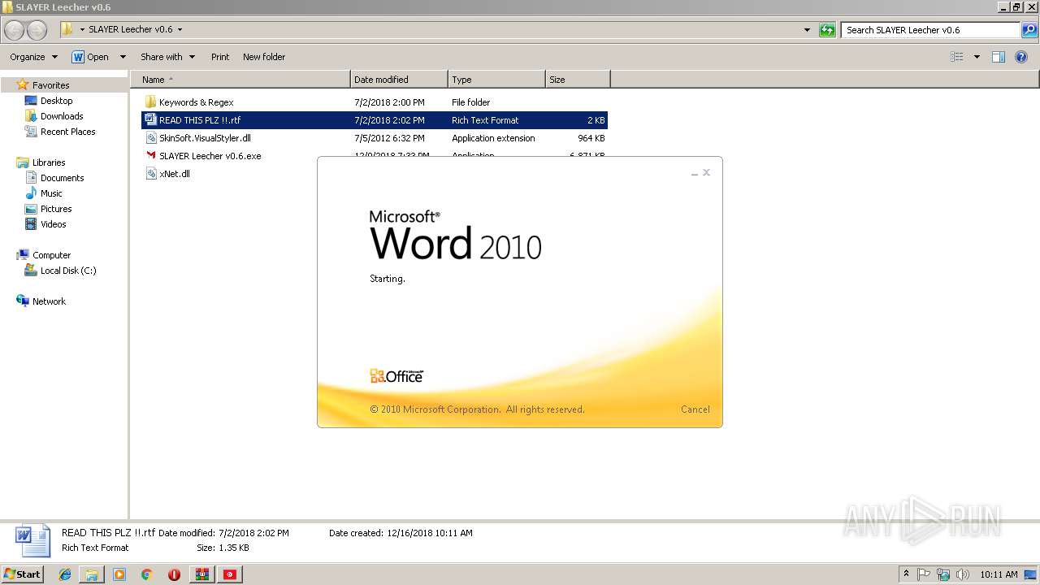Open Desktop in the navigation pane
The width and height of the screenshot is (1040, 585).
click(x=56, y=101)
